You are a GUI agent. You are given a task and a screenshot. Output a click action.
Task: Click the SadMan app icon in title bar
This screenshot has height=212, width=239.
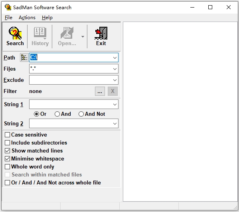click(x=8, y=7)
